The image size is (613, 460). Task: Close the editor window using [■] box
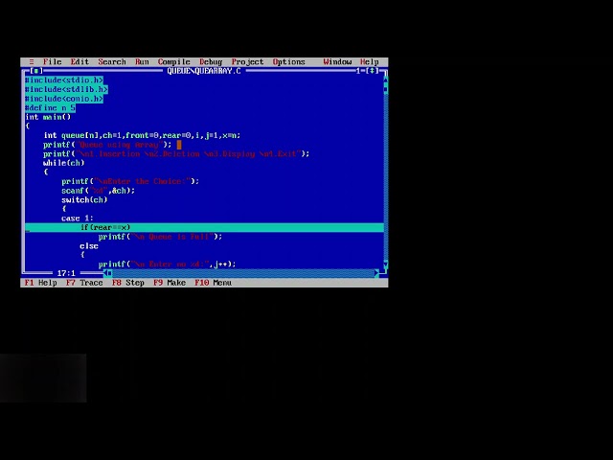pyautogui.click(x=36, y=71)
